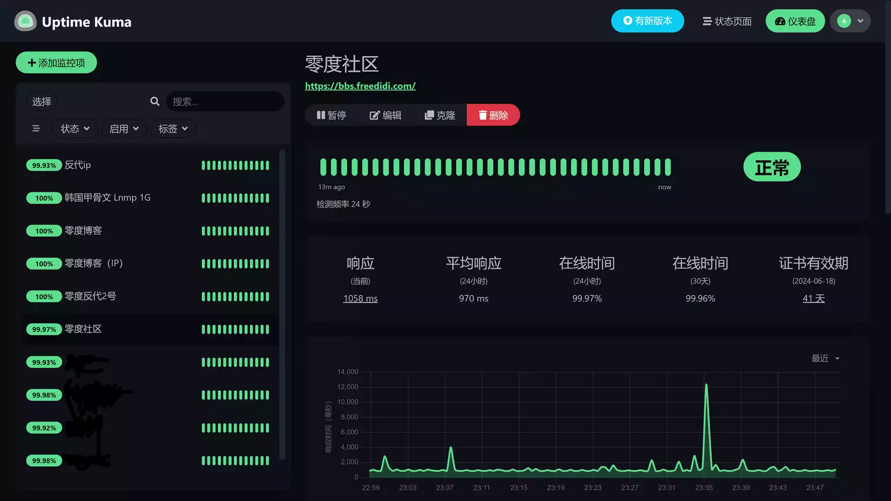
Task: Expand the 状态 filter dropdown
Action: tap(75, 129)
